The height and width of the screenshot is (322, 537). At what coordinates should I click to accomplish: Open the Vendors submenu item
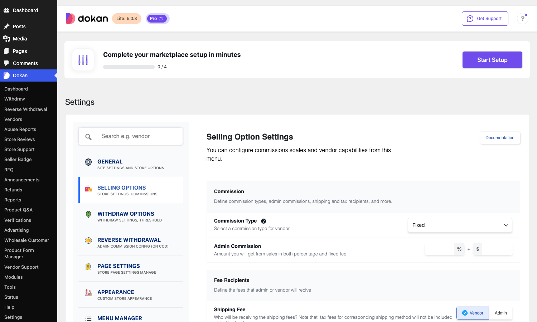coord(13,119)
